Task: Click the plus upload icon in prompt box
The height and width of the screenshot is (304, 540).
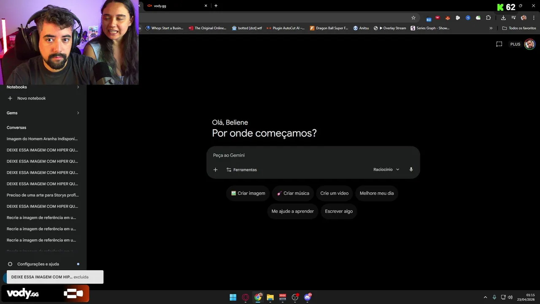Action: [215, 170]
